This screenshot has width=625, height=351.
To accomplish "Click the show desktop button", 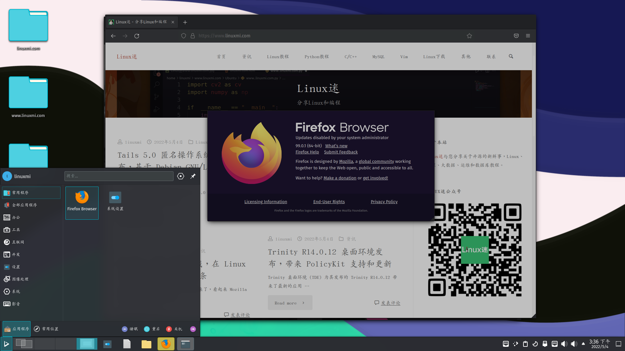I will [x=618, y=344].
